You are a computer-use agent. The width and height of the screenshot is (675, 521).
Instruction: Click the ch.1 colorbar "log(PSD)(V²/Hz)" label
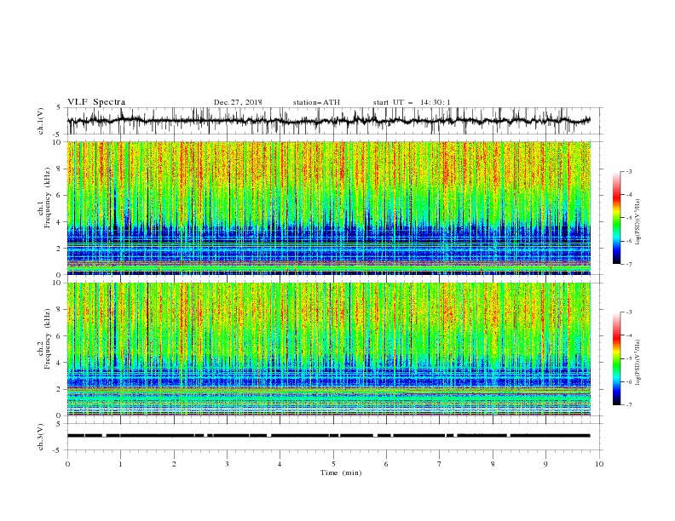tap(637, 222)
